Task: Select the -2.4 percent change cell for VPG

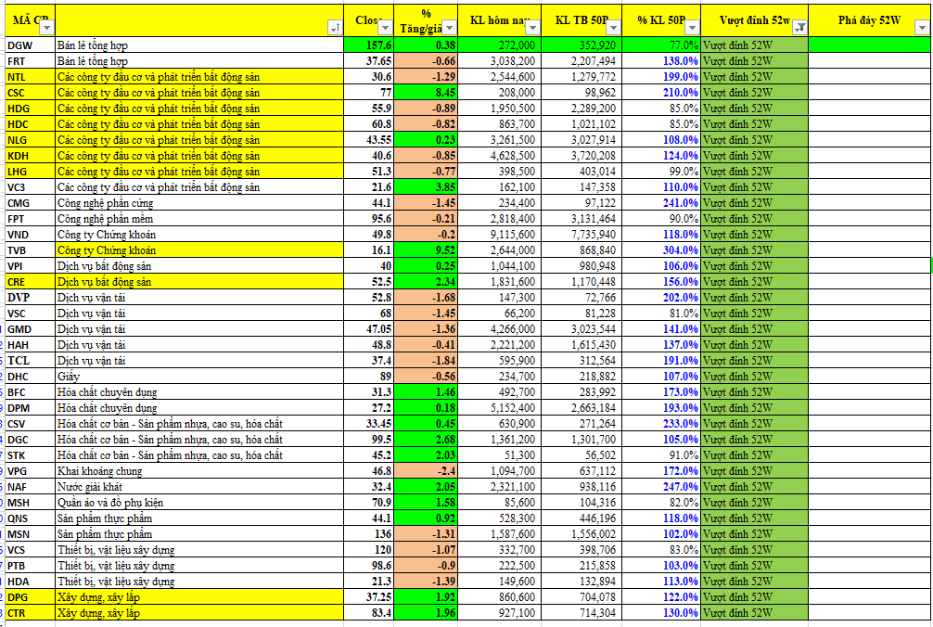Action: pyautogui.click(x=425, y=471)
